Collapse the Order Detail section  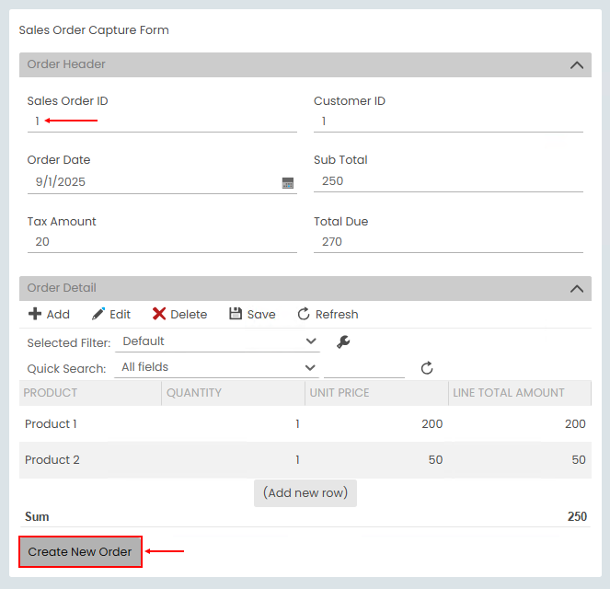(x=577, y=289)
